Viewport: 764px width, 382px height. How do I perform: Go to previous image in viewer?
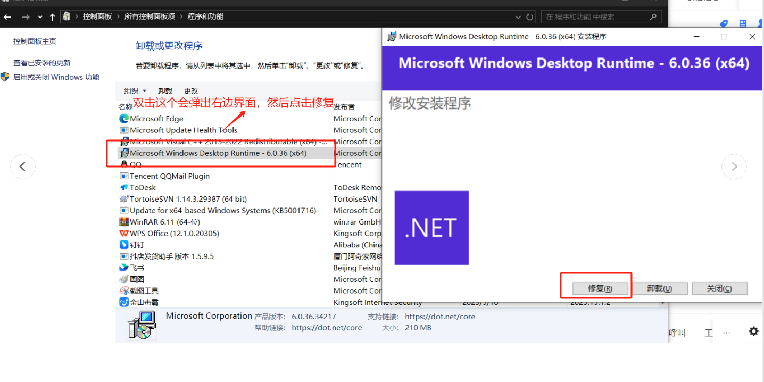23,167
